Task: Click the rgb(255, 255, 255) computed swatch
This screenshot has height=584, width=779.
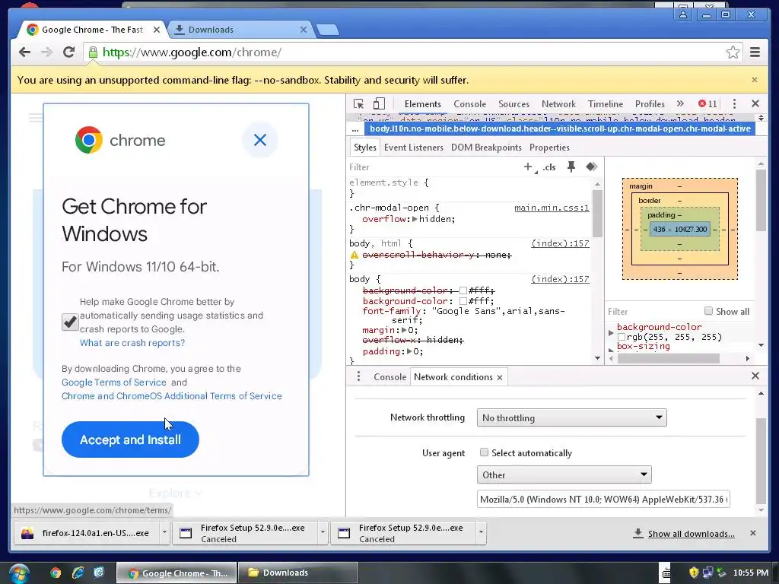Action: [x=621, y=337]
